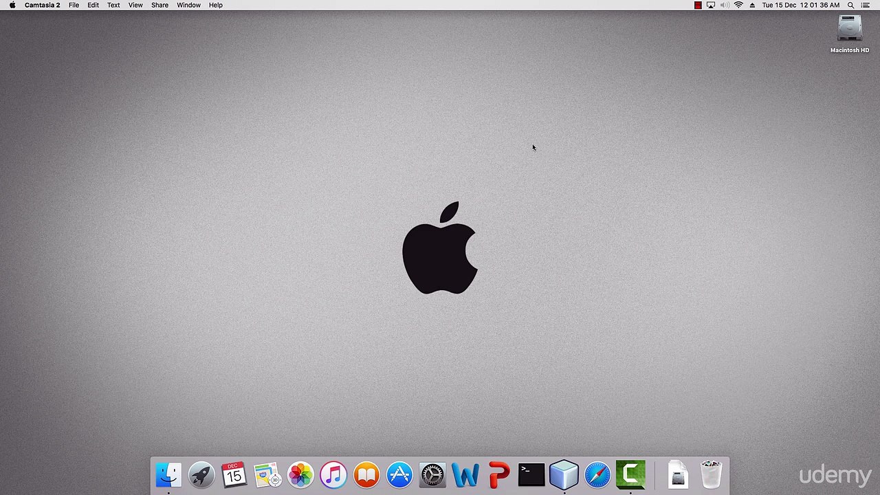Open the Calendar app in dock
The width and height of the screenshot is (880, 495).
(234, 475)
